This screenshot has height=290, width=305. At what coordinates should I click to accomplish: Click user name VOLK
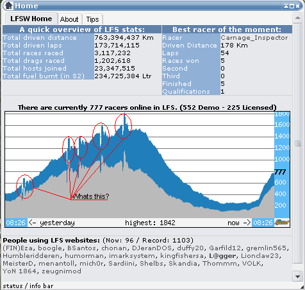(252, 264)
